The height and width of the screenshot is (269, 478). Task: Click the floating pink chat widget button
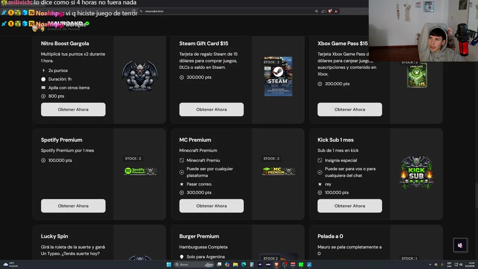460,245
